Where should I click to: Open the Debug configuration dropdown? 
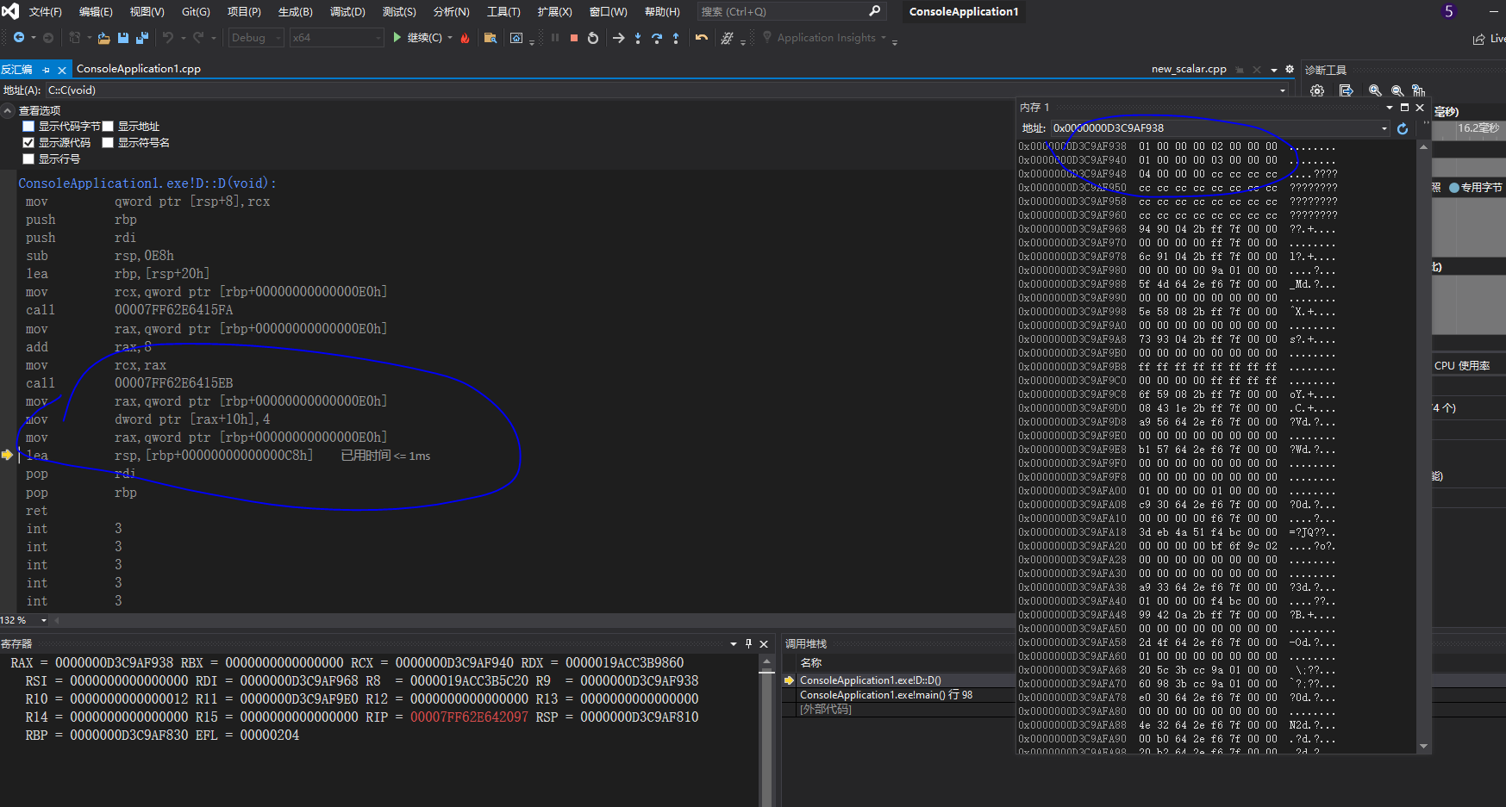coord(256,38)
